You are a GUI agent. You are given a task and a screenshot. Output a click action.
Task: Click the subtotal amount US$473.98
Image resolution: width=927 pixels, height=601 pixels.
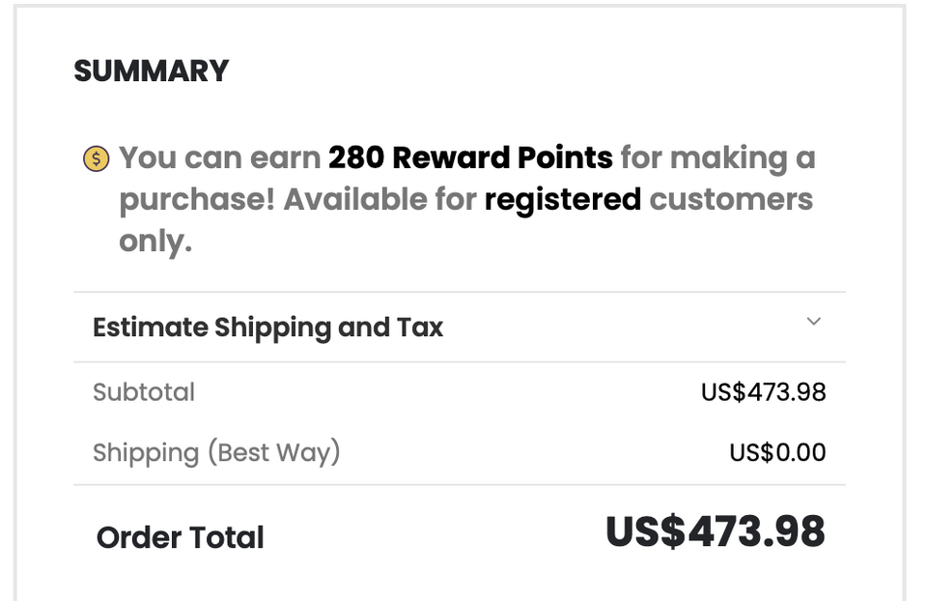pos(763,392)
